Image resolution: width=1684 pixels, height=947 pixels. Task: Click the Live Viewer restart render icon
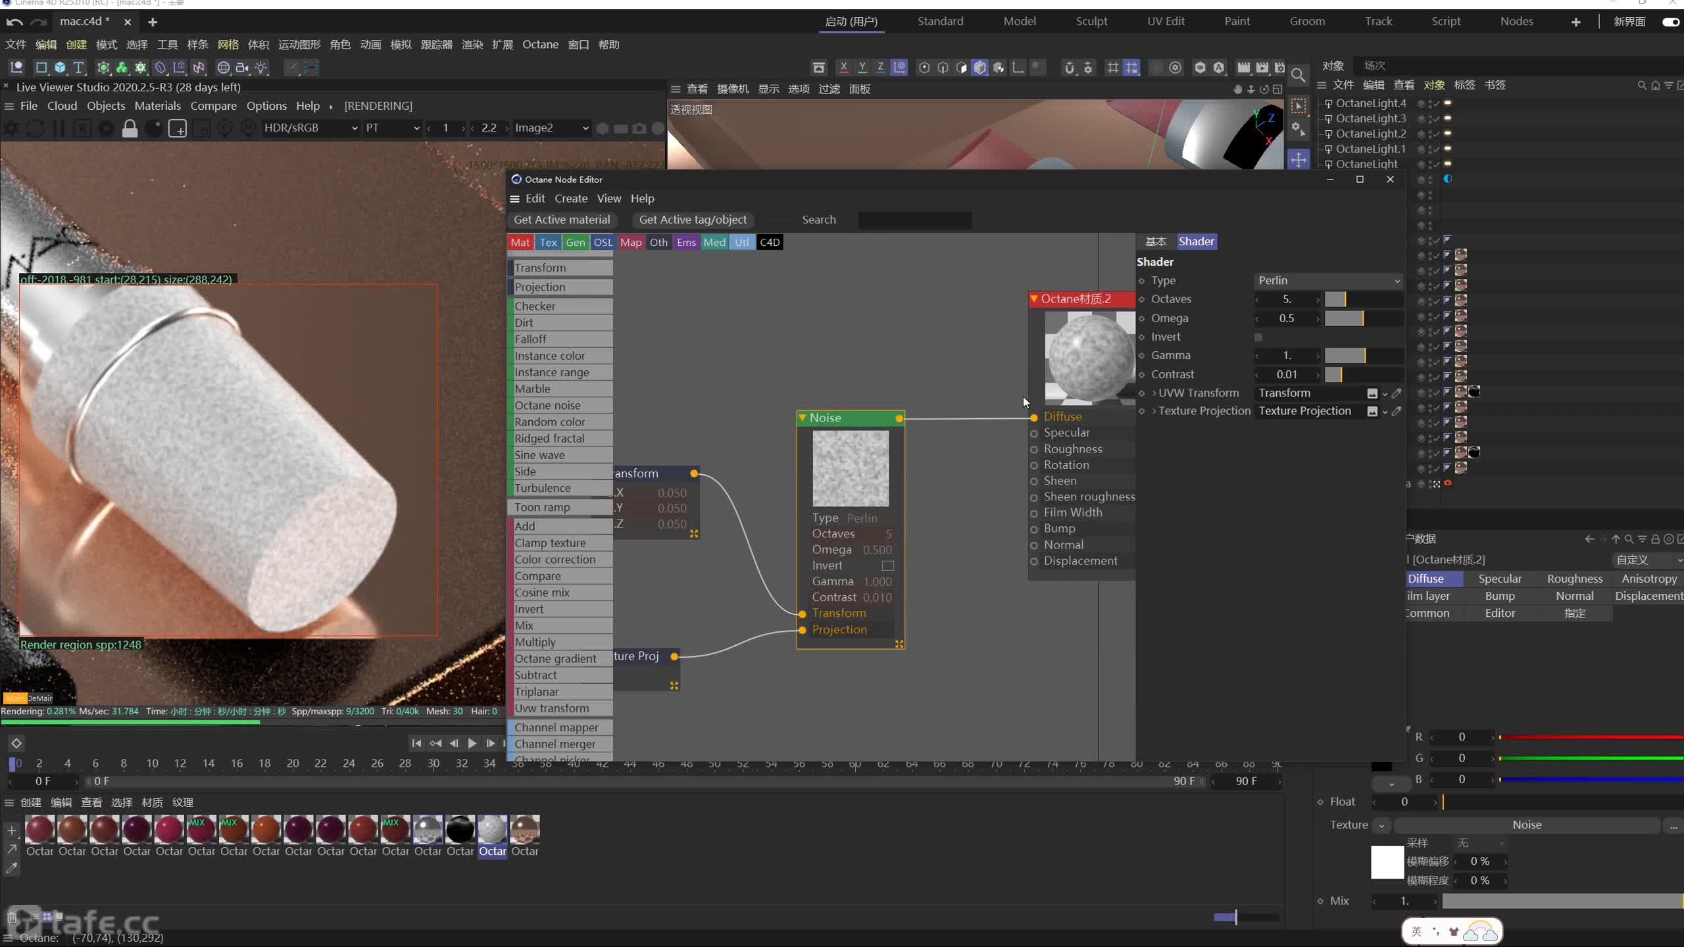35,128
